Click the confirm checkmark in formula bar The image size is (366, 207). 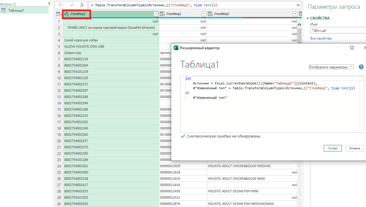pyautogui.click(x=71, y=4)
